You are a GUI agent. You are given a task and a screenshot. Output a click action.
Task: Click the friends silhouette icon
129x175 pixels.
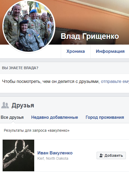[5, 105]
